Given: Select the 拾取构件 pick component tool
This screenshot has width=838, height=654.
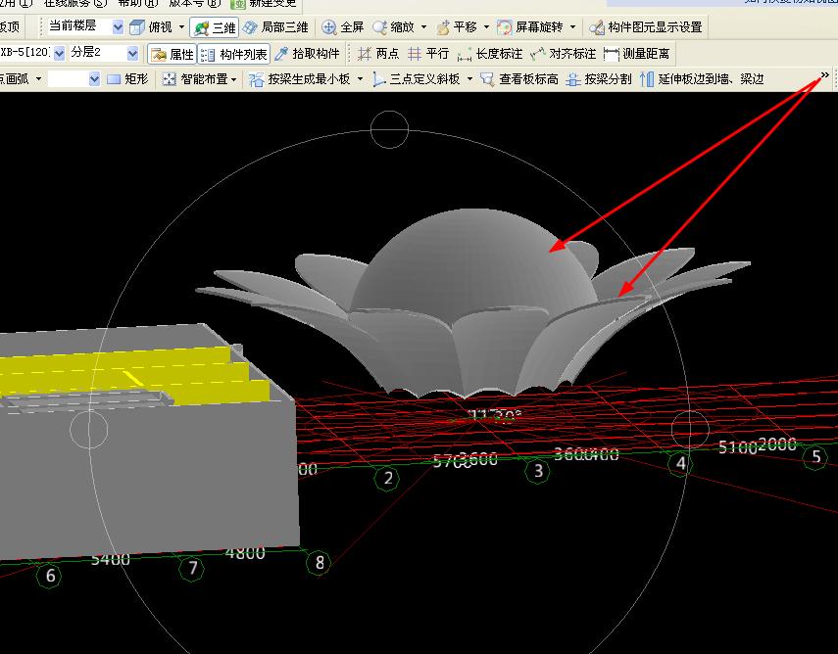Looking at the screenshot, I should (308, 54).
